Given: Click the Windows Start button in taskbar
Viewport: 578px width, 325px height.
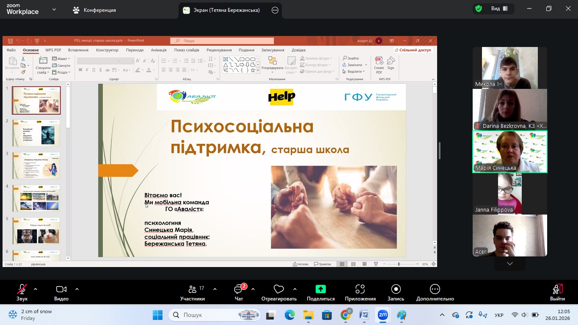Looking at the screenshot, I should point(157,315).
